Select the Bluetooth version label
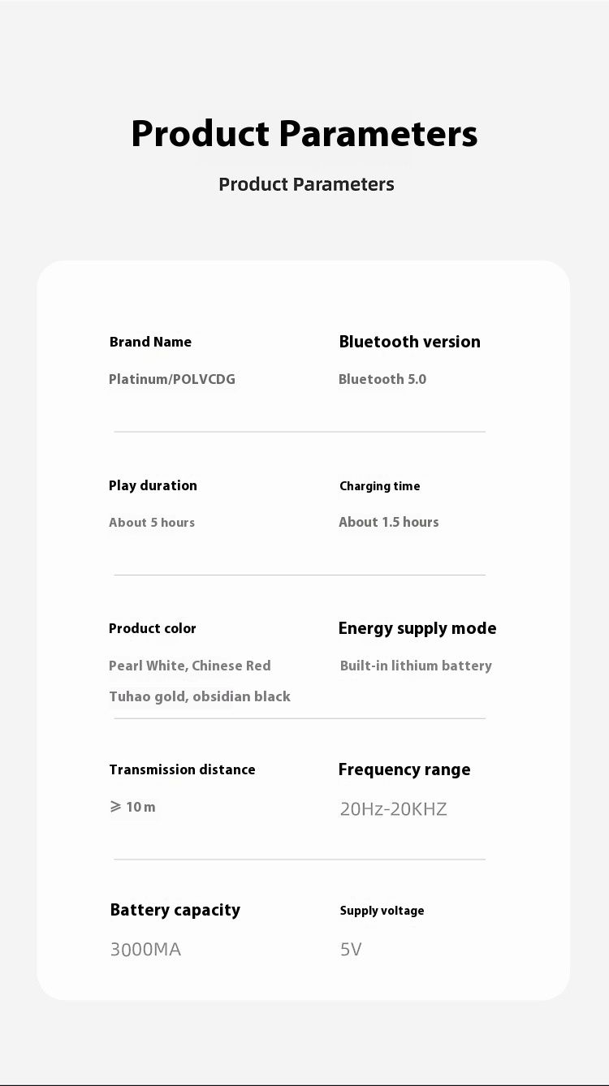The width and height of the screenshot is (609, 1086). [409, 342]
